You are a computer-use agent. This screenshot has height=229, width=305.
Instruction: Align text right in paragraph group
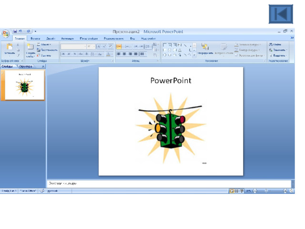coord(130,54)
